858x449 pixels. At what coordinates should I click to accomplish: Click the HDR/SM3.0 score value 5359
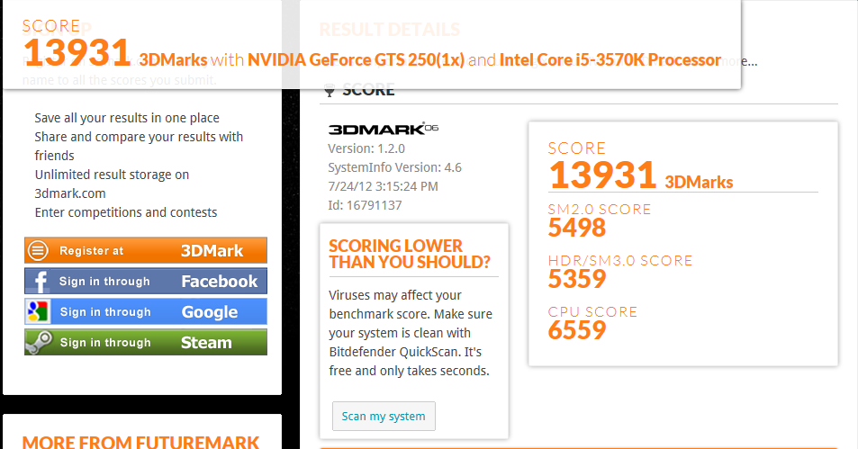[577, 279]
